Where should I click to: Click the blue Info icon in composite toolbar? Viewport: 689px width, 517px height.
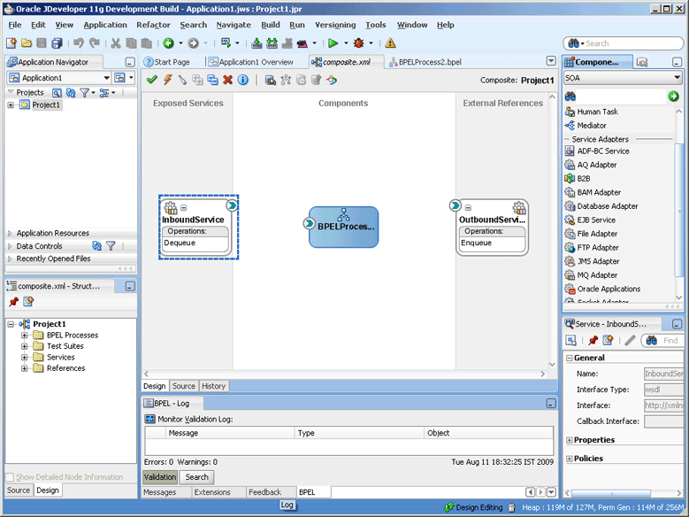(243, 80)
